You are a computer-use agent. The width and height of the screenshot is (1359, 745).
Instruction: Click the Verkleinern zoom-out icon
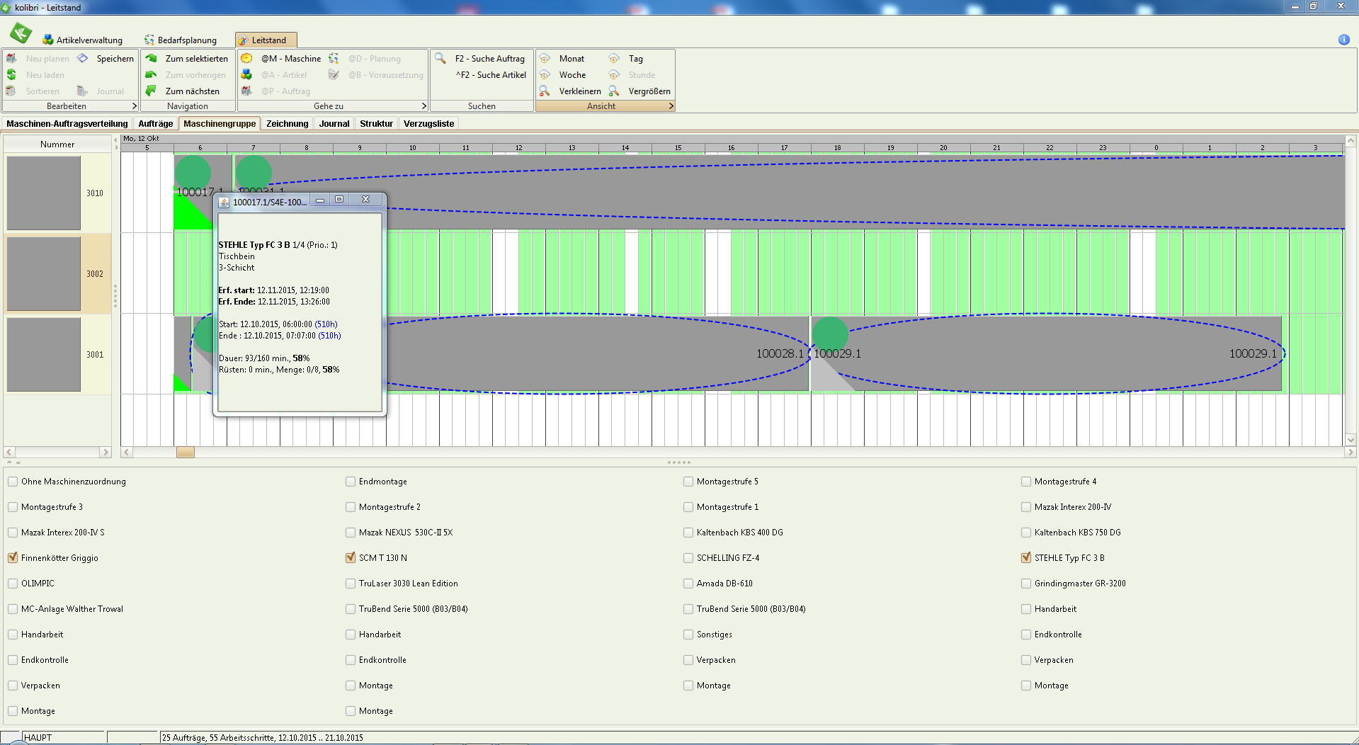[x=545, y=91]
